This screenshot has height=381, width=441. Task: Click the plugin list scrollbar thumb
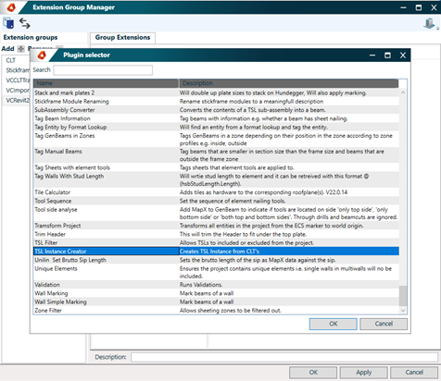[403, 296]
